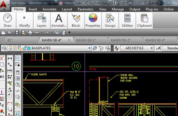178x116 pixels.
Task: Open the Annotation ribbon panel
Action: pyautogui.click(x=59, y=21)
